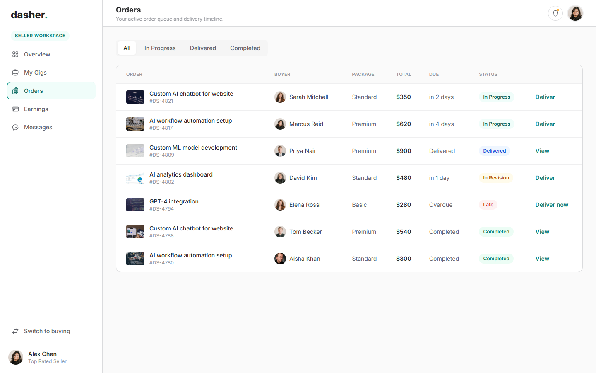
Task: Click In Progress badge for Sarah Mitchell
Action: 496,97
